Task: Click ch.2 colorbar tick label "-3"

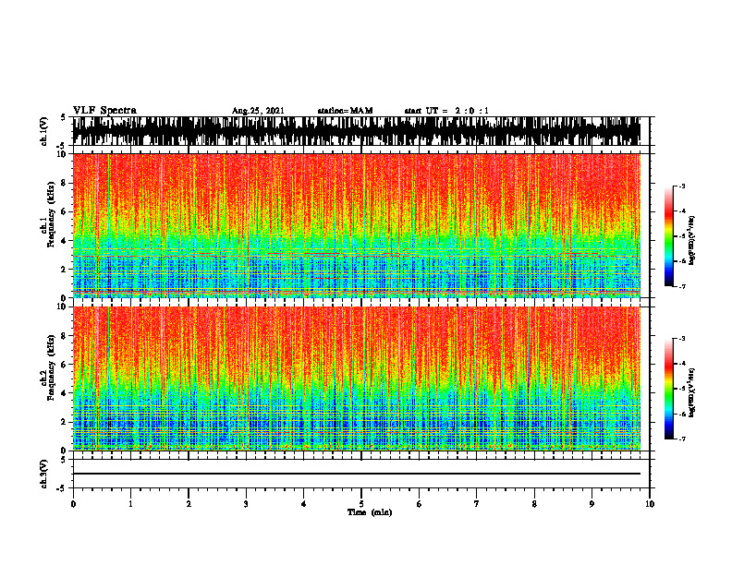Action: coord(681,339)
